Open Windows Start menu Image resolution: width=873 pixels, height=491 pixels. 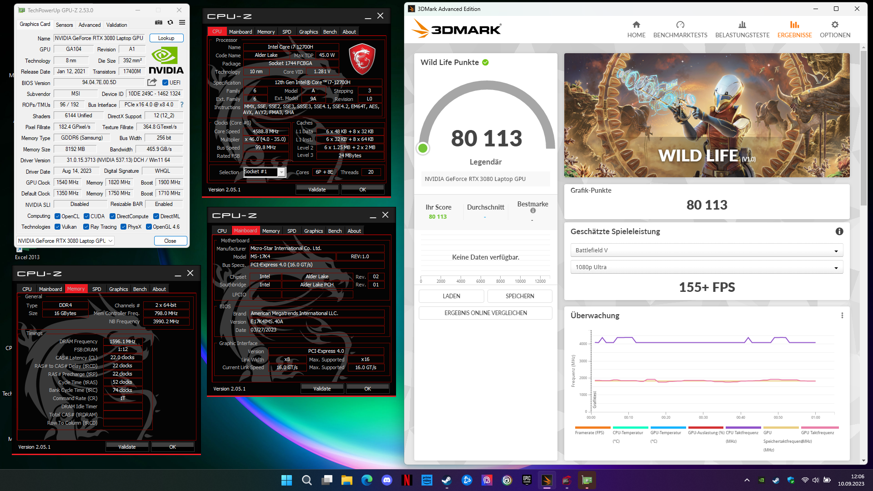(287, 480)
